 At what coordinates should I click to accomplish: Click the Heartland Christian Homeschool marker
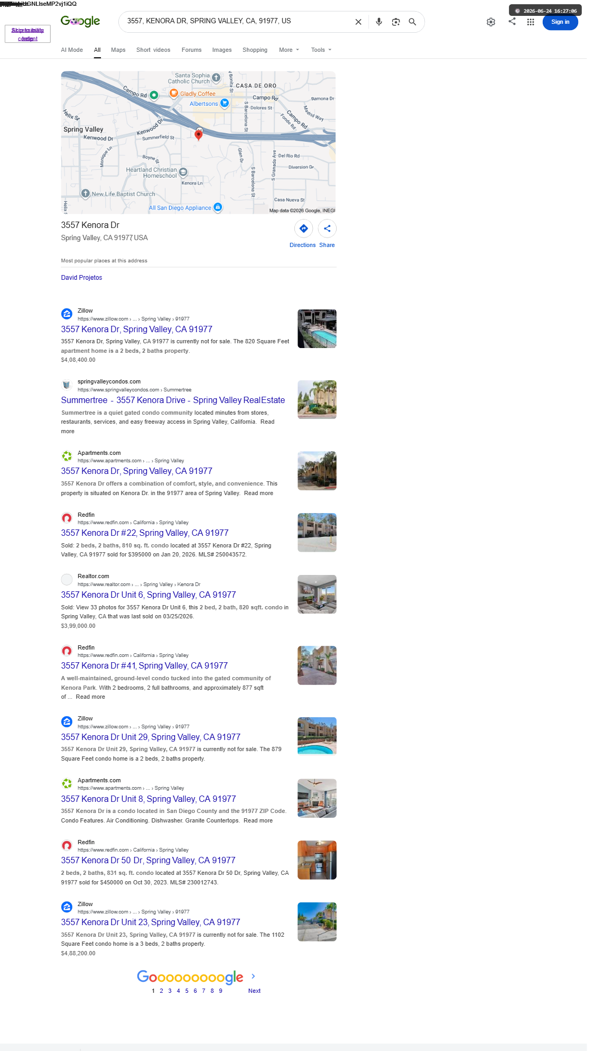tap(183, 172)
